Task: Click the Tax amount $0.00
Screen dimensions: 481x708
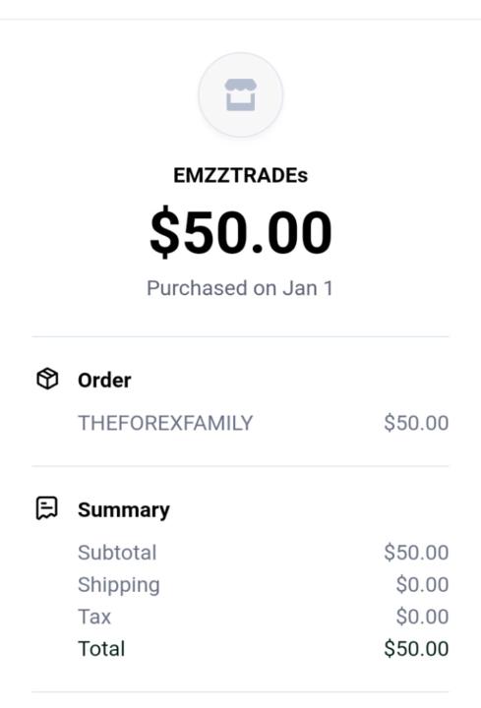Action: coord(422,617)
